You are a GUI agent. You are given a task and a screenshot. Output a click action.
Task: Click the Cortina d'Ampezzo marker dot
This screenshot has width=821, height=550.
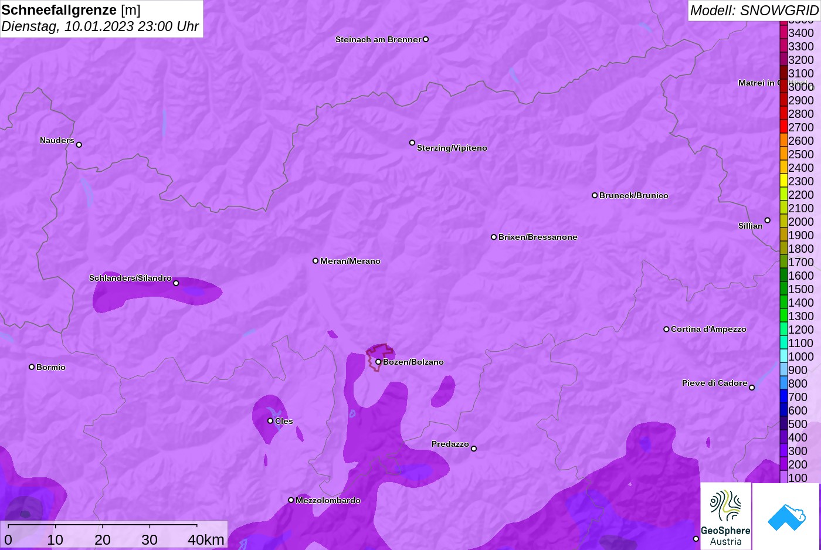click(x=666, y=329)
